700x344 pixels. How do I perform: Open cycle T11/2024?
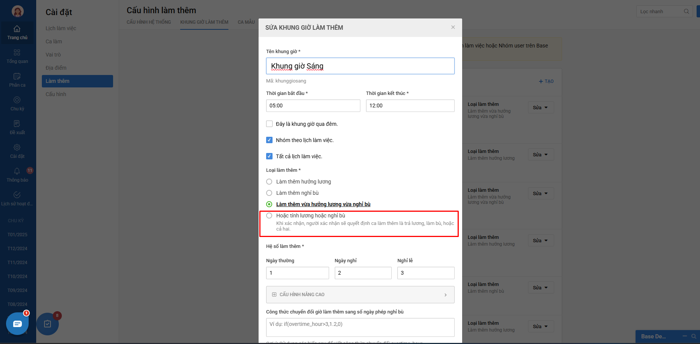click(x=17, y=262)
